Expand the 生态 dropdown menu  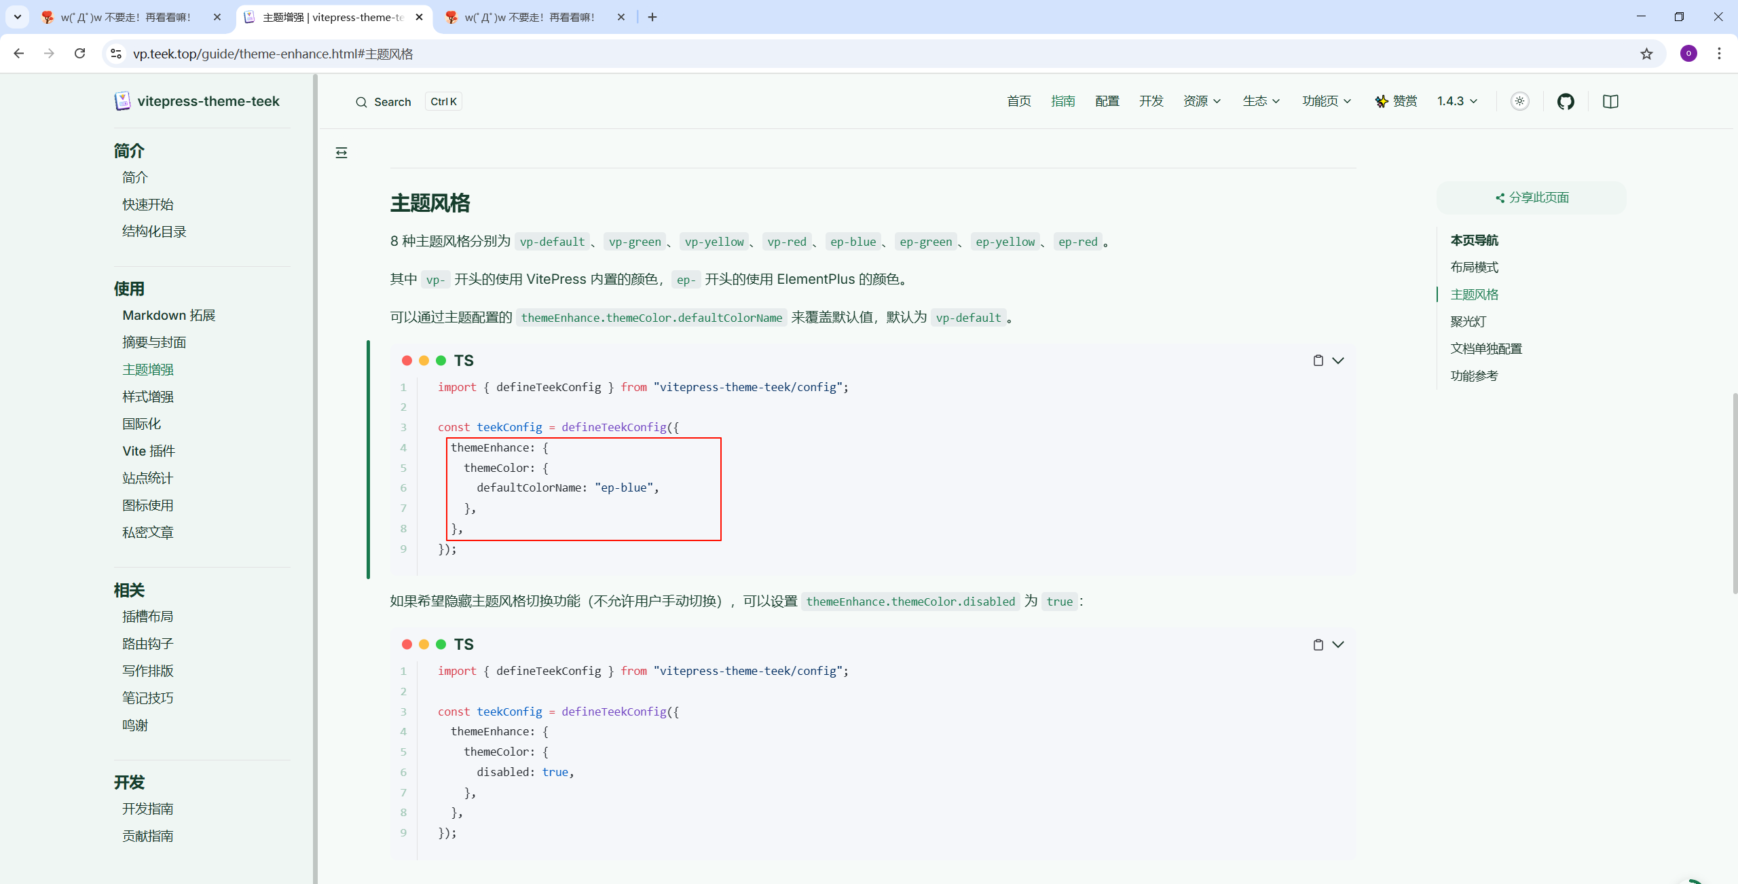(x=1261, y=101)
